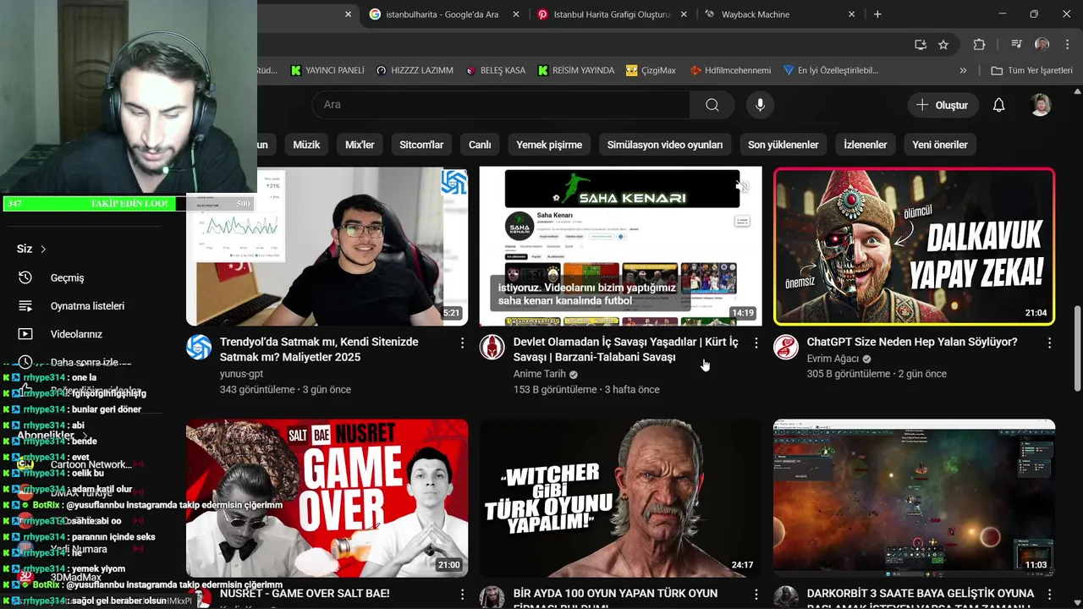Open a new browser tab
1083x609 pixels.
(877, 14)
